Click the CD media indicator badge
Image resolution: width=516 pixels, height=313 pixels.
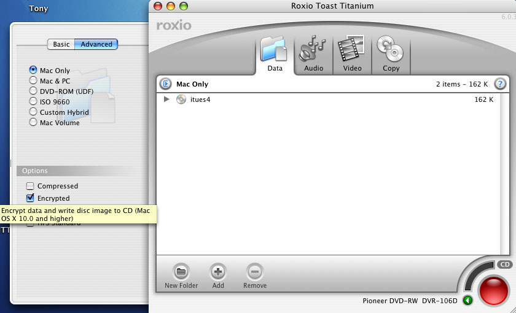click(x=504, y=265)
